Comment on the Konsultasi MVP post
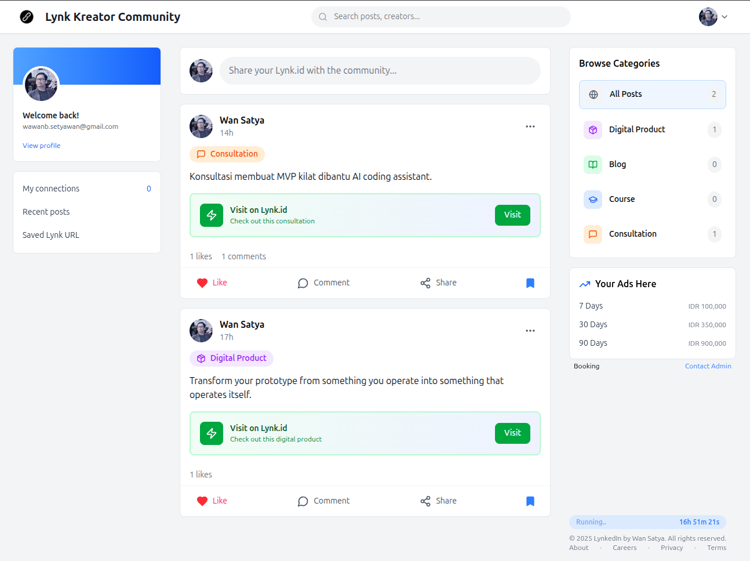Viewport: 750px width, 561px height. (323, 283)
